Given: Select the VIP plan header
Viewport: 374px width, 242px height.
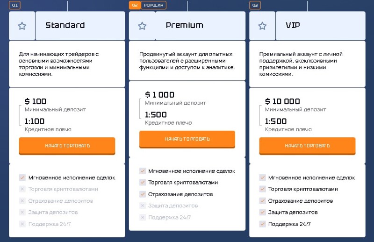Looking at the screenshot, I should [x=321, y=26].
